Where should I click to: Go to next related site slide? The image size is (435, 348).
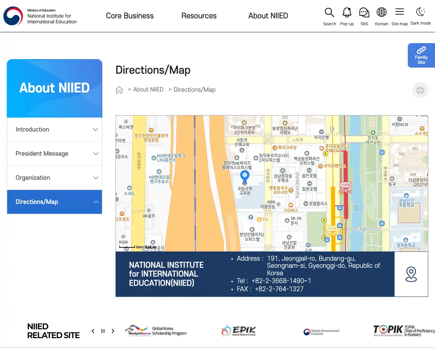(x=113, y=331)
